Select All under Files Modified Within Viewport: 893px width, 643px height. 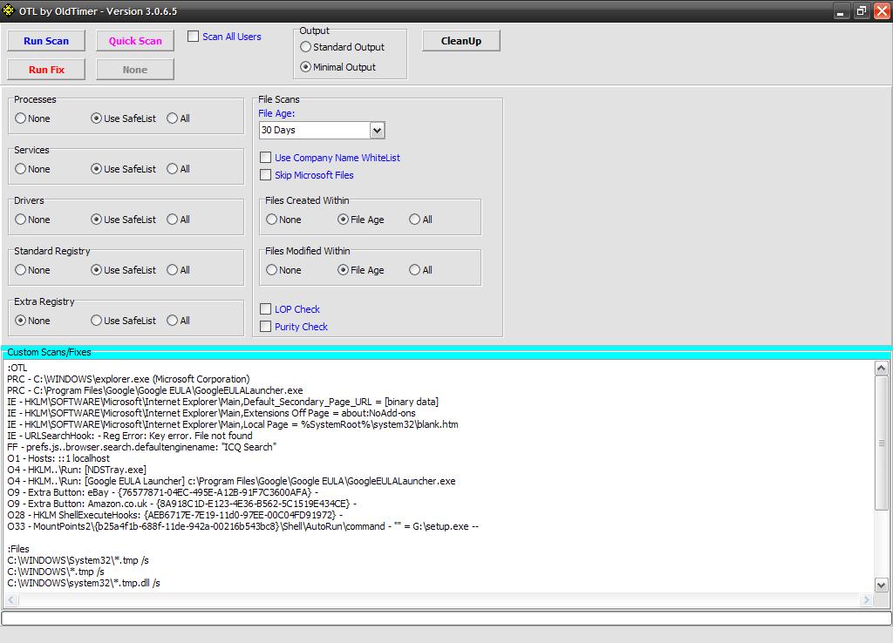(415, 270)
